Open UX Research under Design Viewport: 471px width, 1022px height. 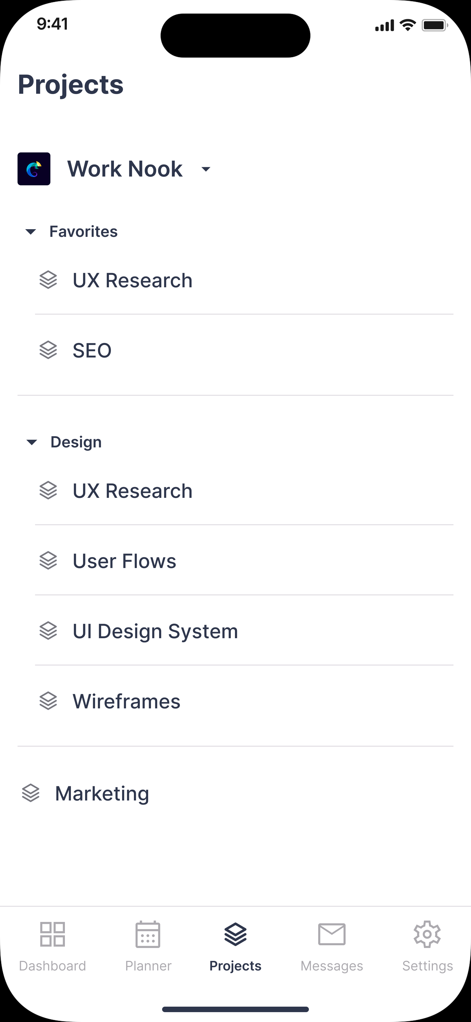coord(133,491)
